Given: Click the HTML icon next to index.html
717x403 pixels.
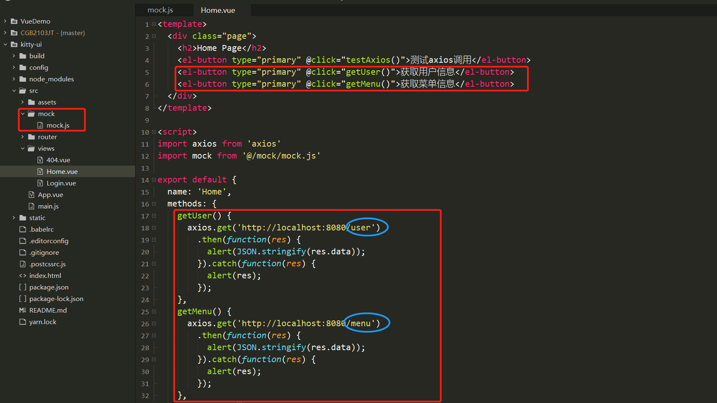Looking at the screenshot, I should pos(23,275).
